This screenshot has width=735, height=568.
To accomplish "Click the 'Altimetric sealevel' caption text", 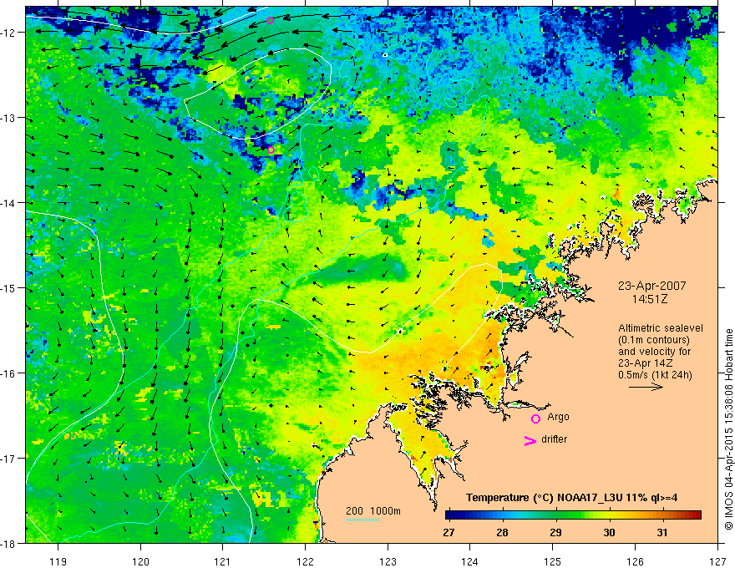I will 661,328.
